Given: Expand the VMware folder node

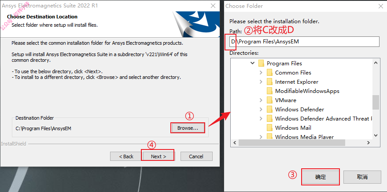Looking at the screenshot, I should point(261,100).
